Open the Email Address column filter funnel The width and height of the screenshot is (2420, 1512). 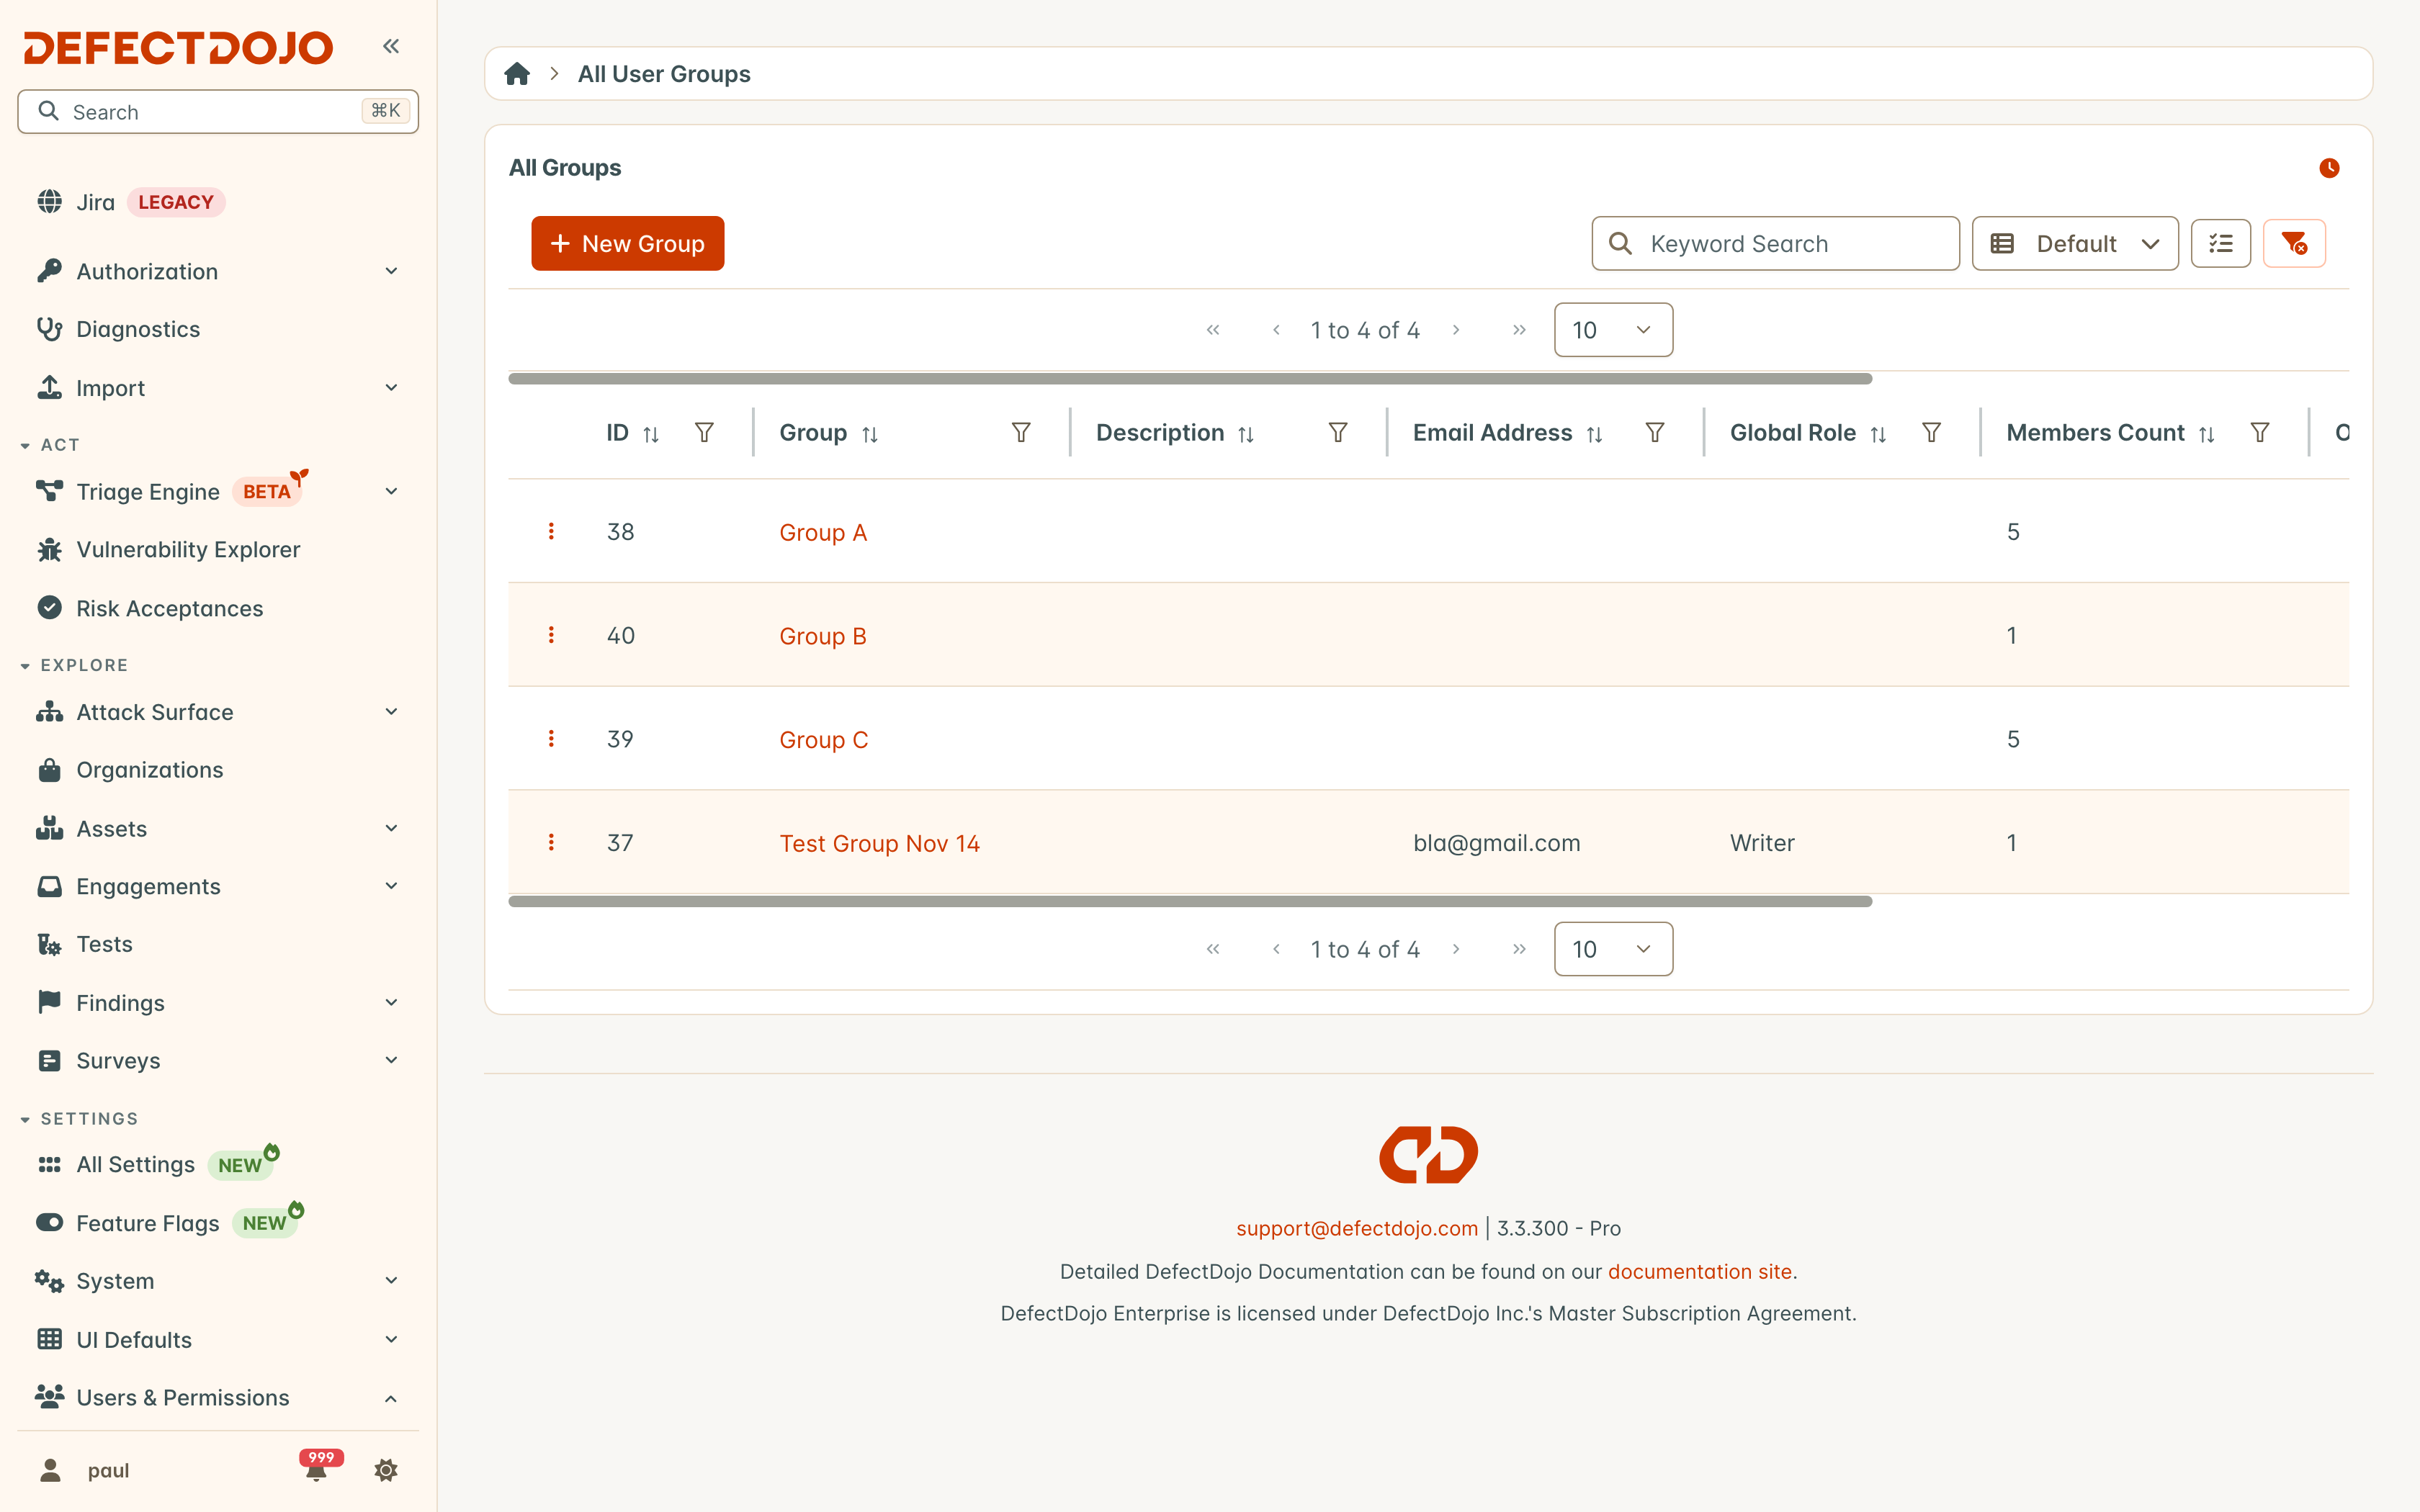pos(1655,432)
